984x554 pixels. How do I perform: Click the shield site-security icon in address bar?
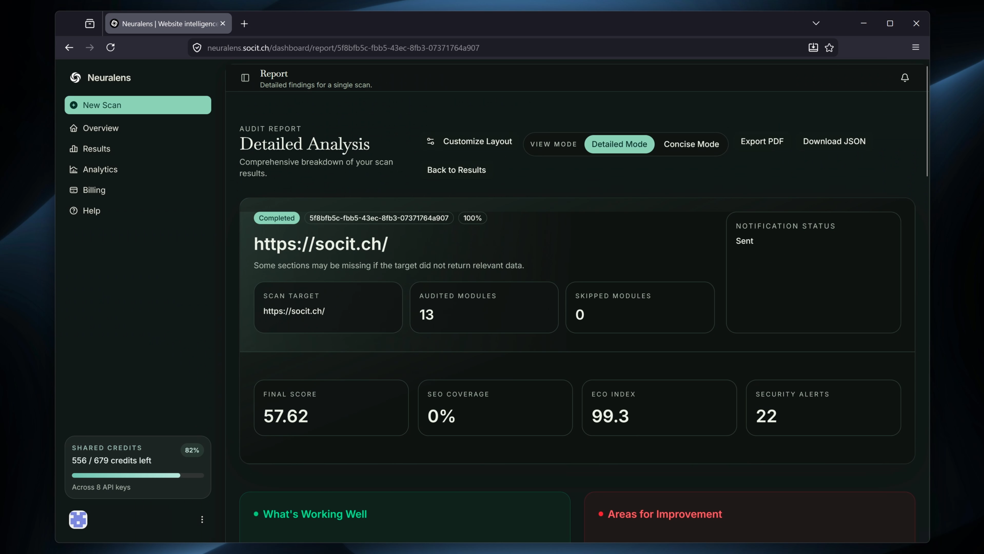pos(197,48)
